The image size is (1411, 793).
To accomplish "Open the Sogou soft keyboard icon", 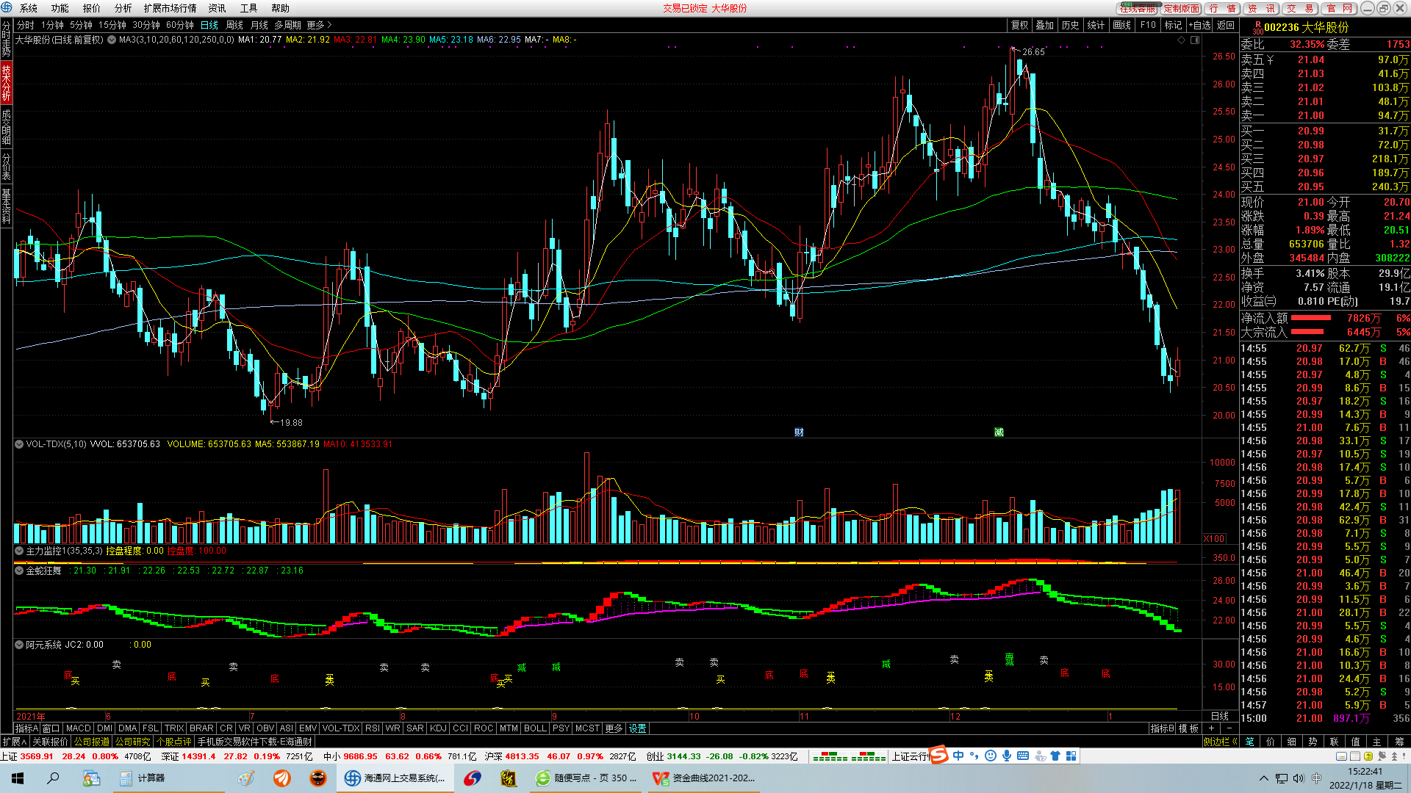I will [x=1022, y=756].
